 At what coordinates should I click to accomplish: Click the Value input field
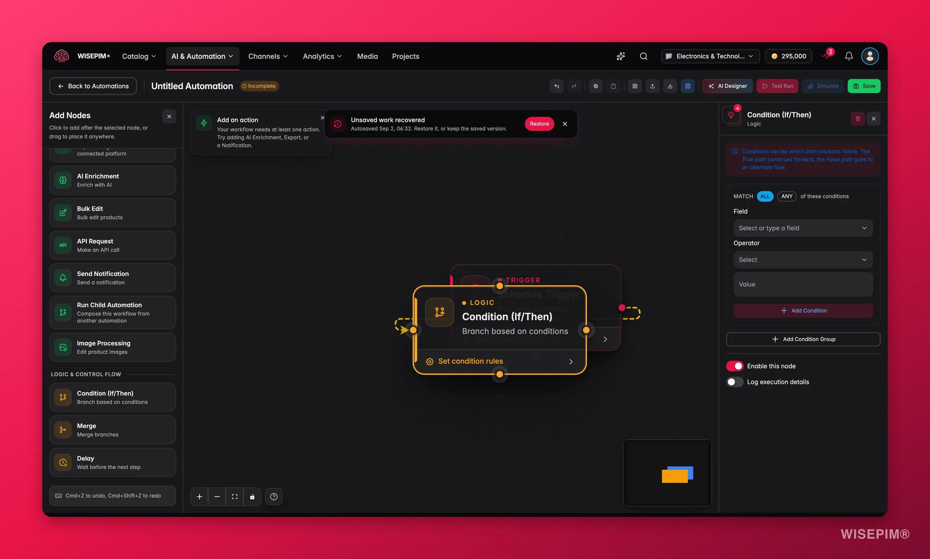click(x=803, y=284)
